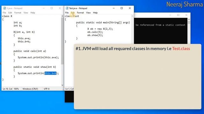204x114 pixels.
Task: Click constructor line 'X(int a, int b)'
Action: (x=24, y=32)
